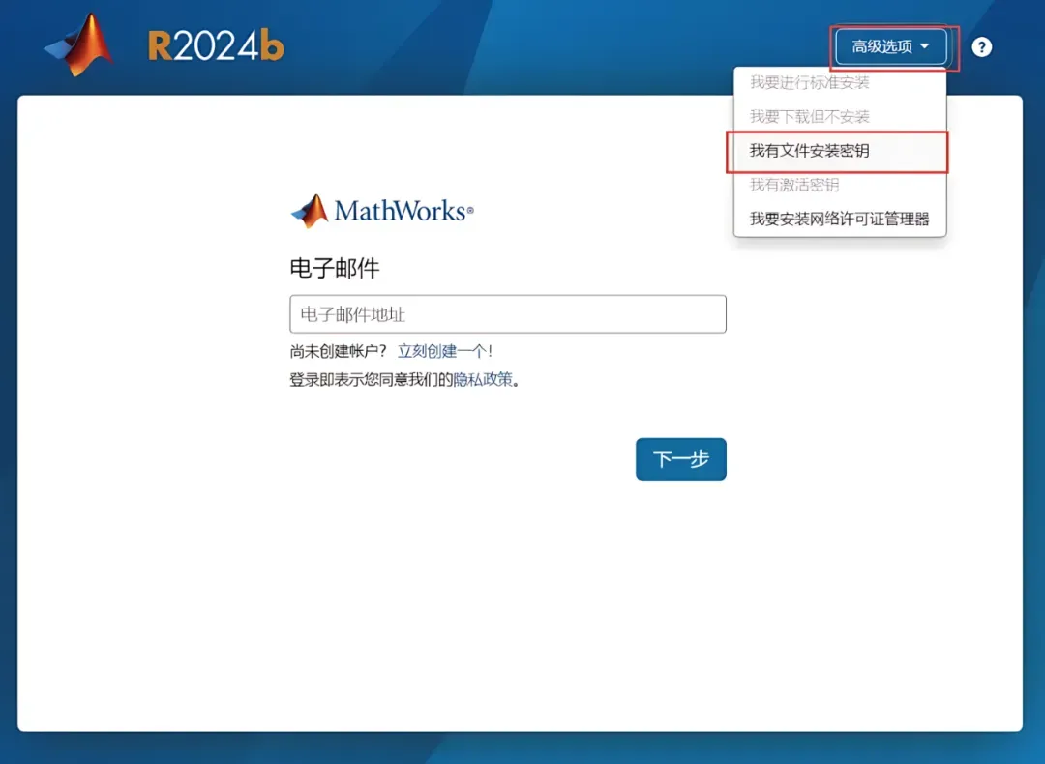Click the R2024b version text
This screenshot has width=1045, height=764.
pos(215,46)
